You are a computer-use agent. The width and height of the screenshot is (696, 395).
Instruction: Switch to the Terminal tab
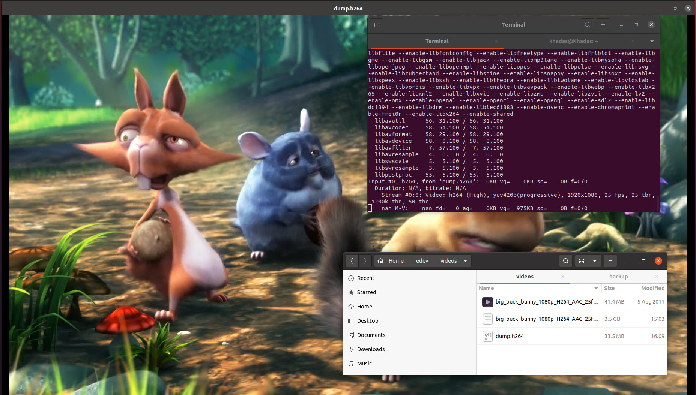(437, 41)
